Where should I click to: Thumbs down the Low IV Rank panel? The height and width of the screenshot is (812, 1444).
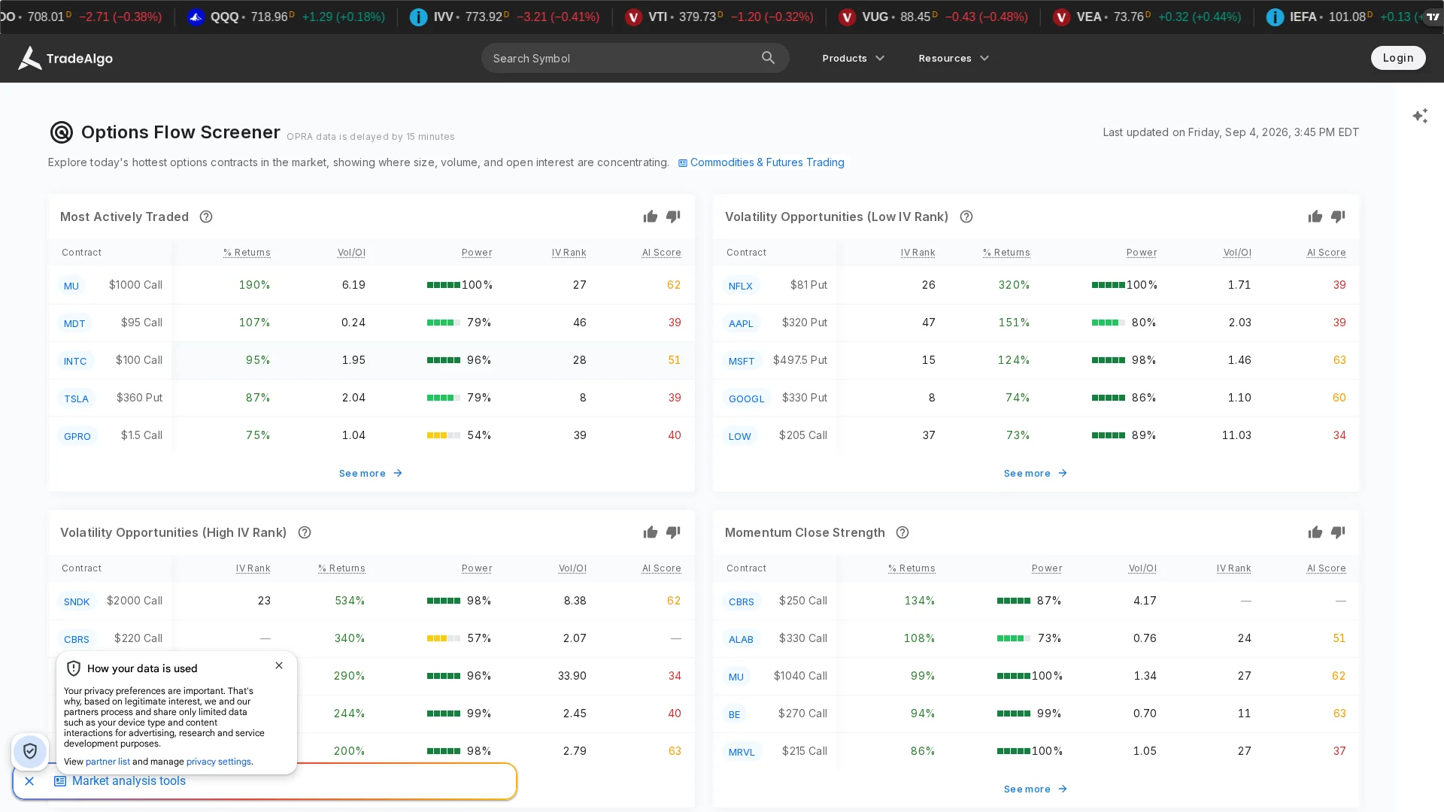tap(1338, 217)
